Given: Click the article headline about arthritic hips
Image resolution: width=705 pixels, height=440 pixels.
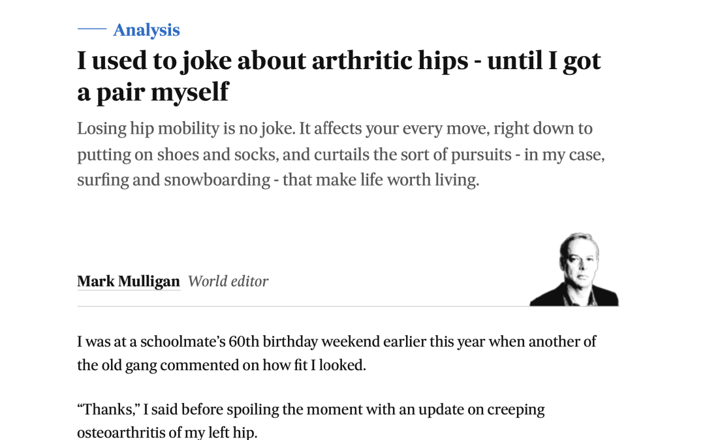Looking at the screenshot, I should (339, 76).
